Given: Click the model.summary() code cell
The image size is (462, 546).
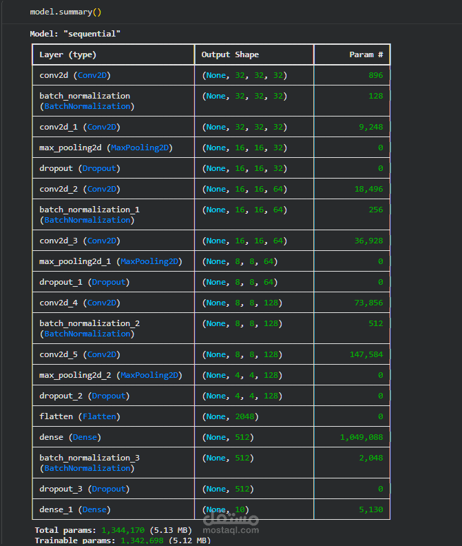Looking at the screenshot, I should pyautogui.click(x=64, y=12).
